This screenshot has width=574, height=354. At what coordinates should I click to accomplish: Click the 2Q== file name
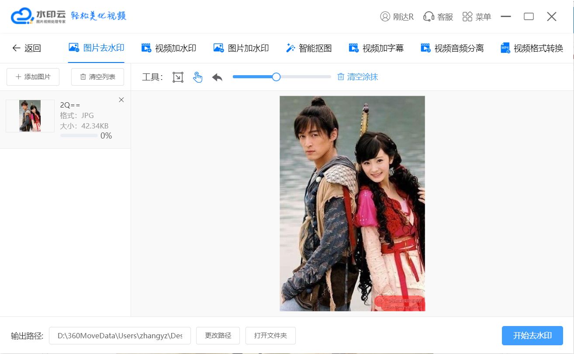pos(70,105)
